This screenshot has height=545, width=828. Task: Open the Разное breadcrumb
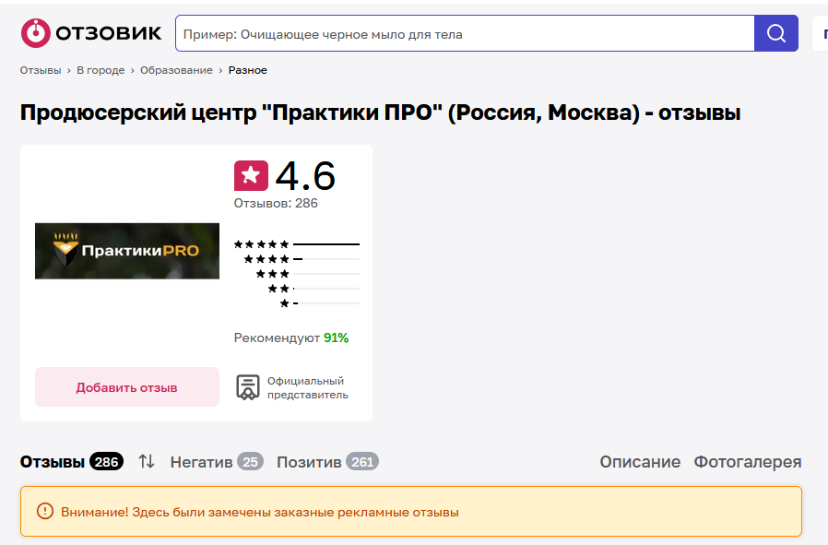[248, 70]
